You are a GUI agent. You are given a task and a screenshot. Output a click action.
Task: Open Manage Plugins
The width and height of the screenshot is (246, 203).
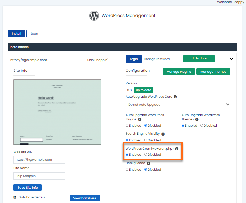point(178,72)
